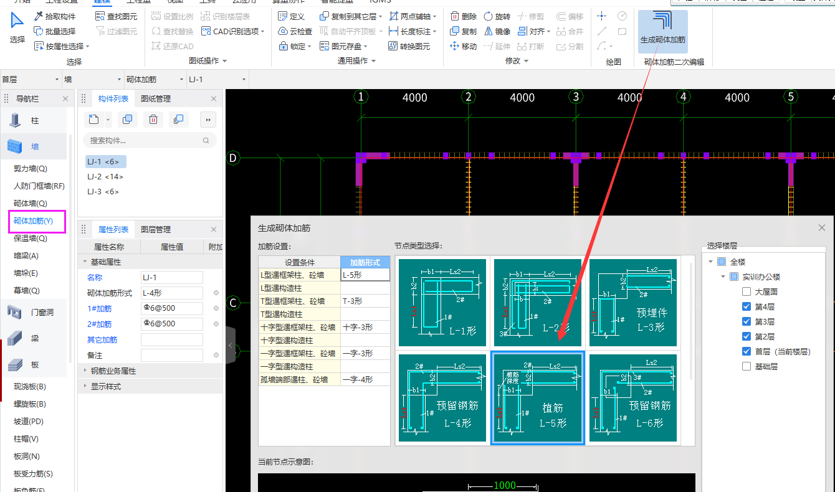Toggle 实训办公楼 building checkbox
The image size is (835, 492).
click(734, 277)
